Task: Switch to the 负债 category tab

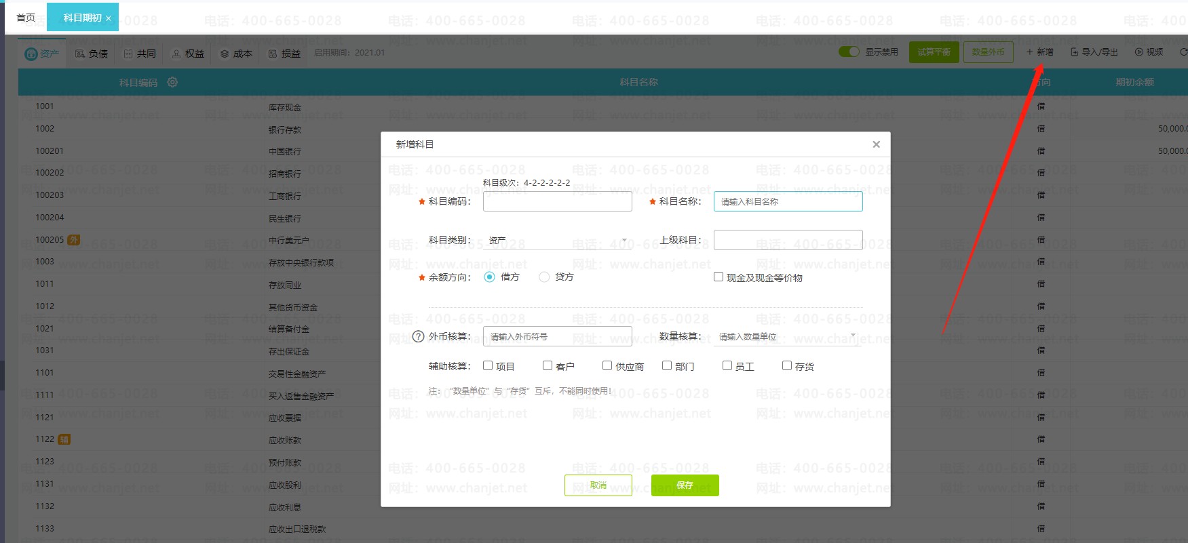Action: coord(92,54)
